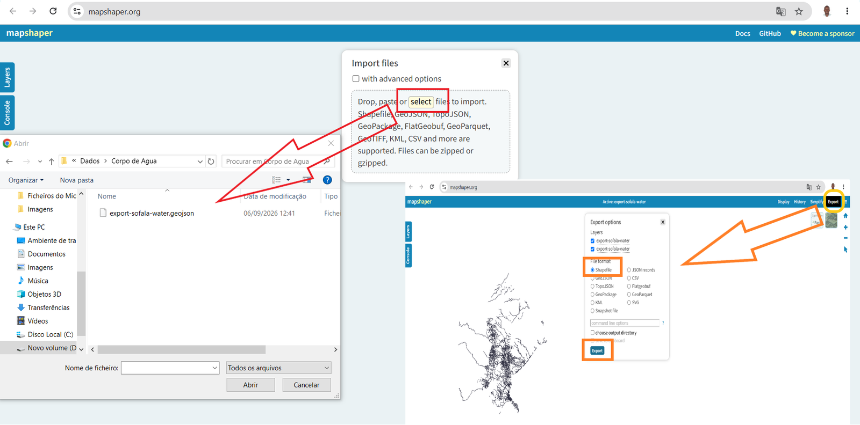Uncheck the first export-sofala-water layer checkbox
The height and width of the screenshot is (425, 860).
592,241
